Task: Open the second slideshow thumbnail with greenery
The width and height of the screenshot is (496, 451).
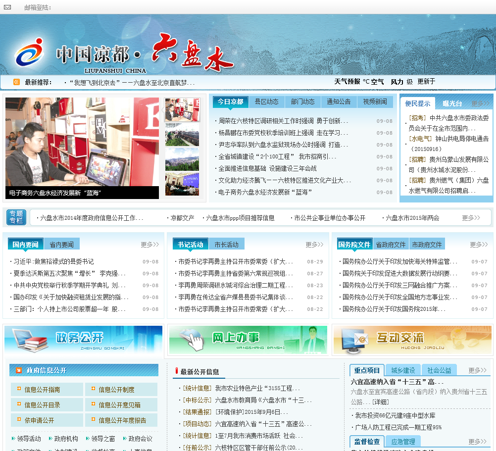Action: 182,135
